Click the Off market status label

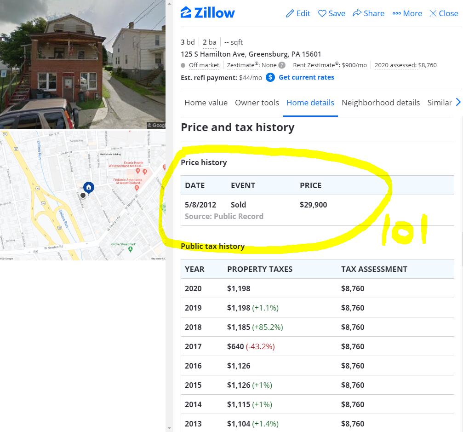pos(204,65)
